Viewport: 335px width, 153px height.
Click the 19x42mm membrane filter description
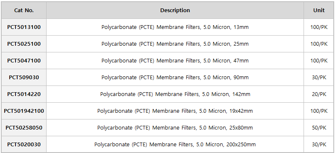point(175,111)
